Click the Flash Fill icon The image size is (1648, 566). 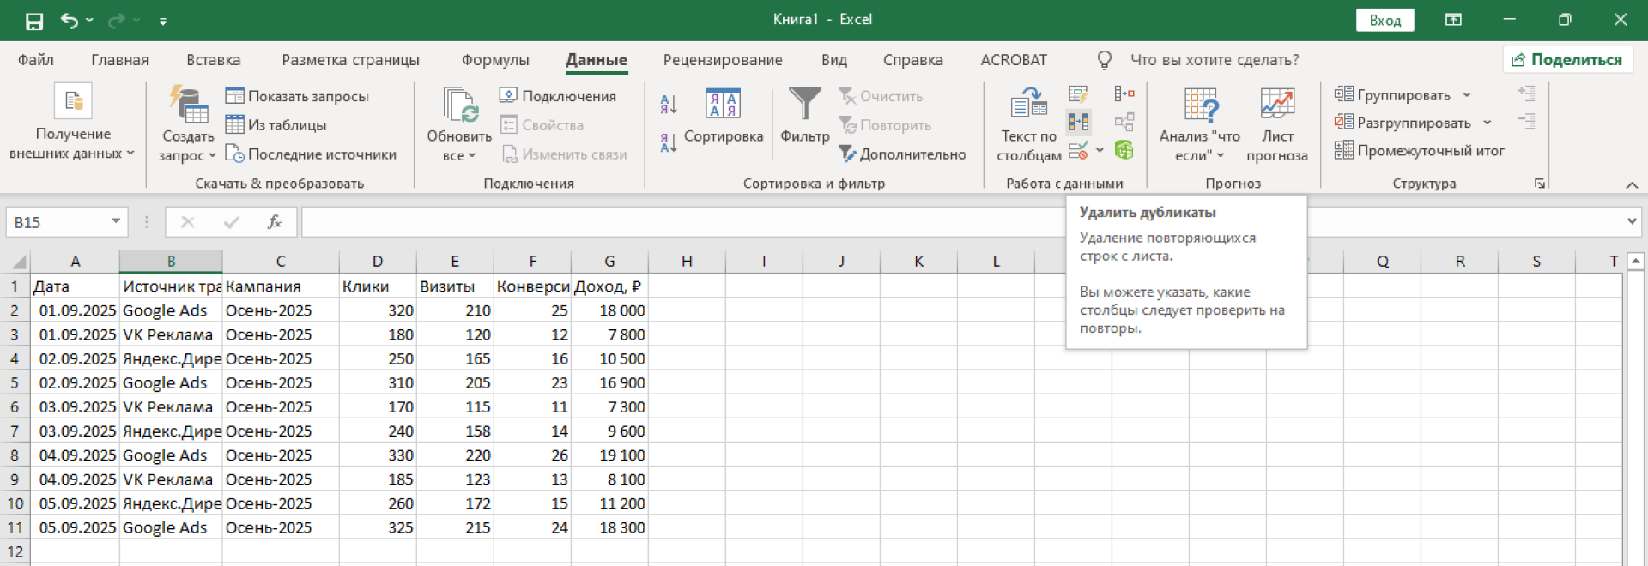tap(1078, 93)
